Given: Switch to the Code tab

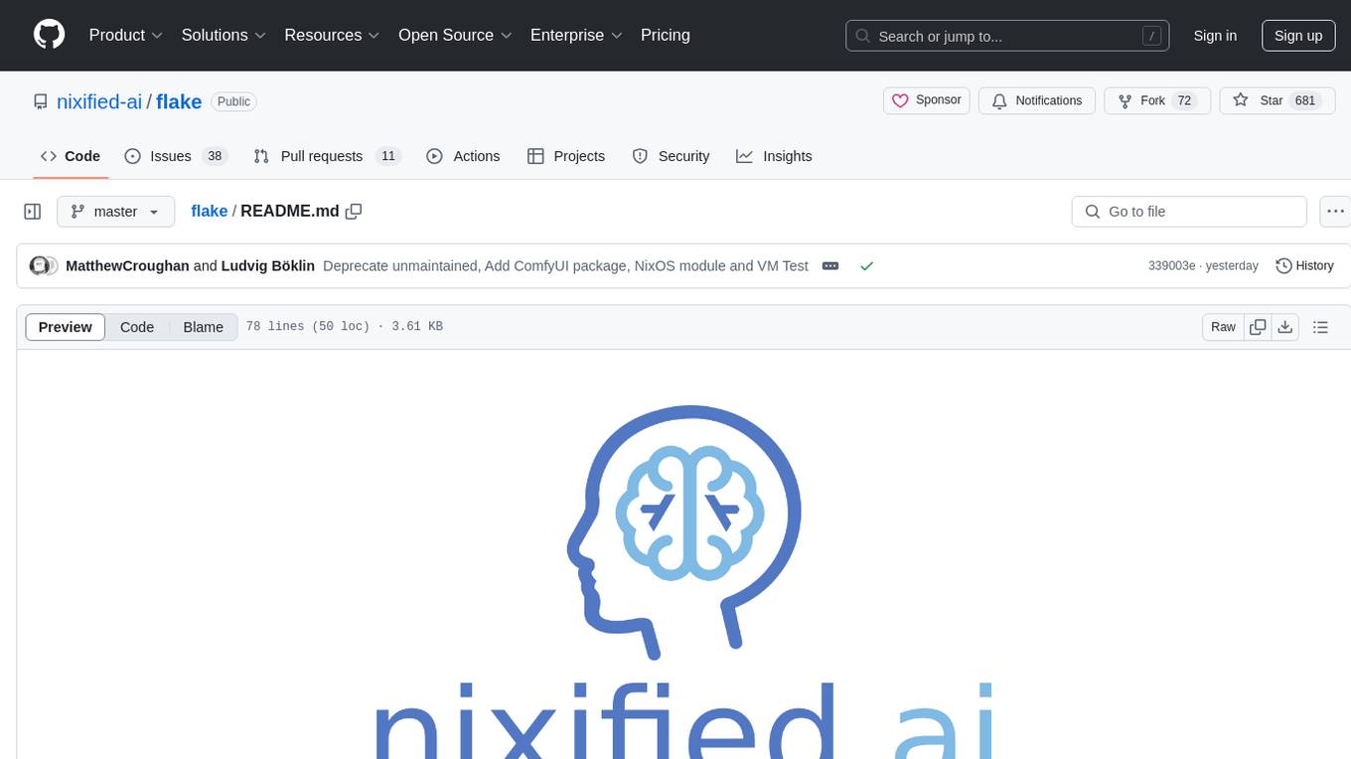Looking at the screenshot, I should (70, 156).
